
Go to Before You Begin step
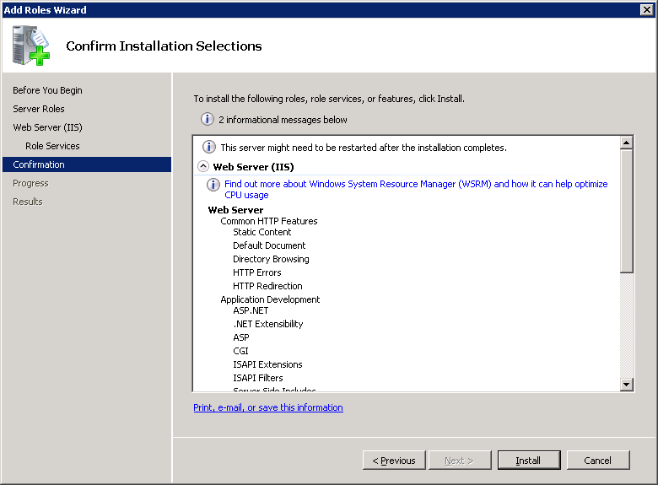point(47,90)
